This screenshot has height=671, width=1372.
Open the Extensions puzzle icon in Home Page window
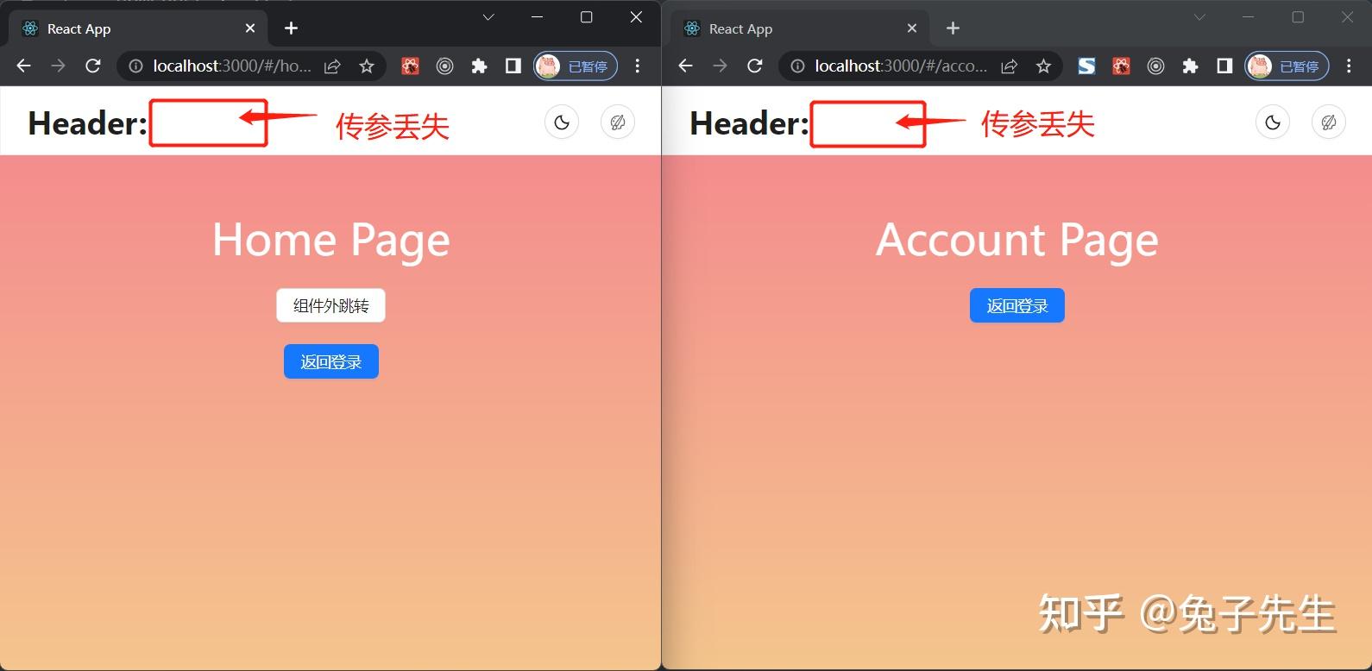[x=480, y=66]
